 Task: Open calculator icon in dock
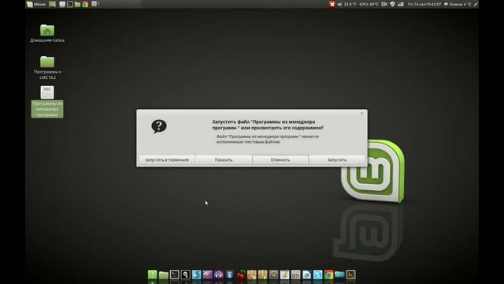coord(296,275)
